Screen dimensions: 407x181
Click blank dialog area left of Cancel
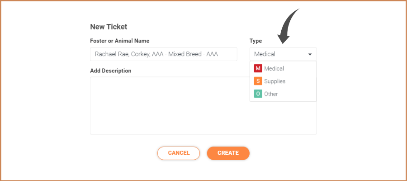pyautogui.click(x=122, y=153)
